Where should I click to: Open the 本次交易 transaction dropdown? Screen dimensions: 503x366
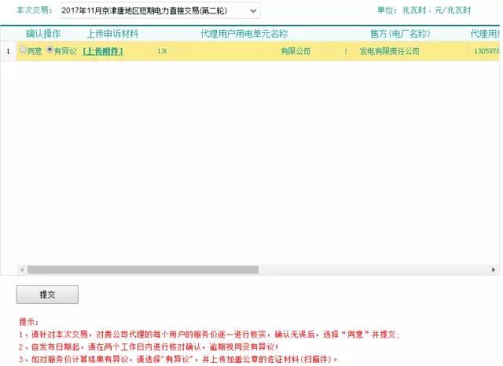[157, 11]
